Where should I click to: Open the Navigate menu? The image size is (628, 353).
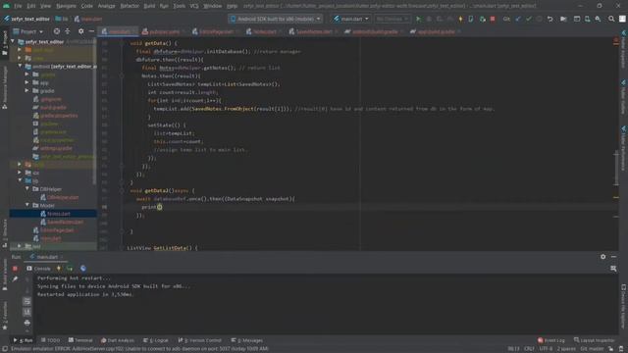click(66, 6)
